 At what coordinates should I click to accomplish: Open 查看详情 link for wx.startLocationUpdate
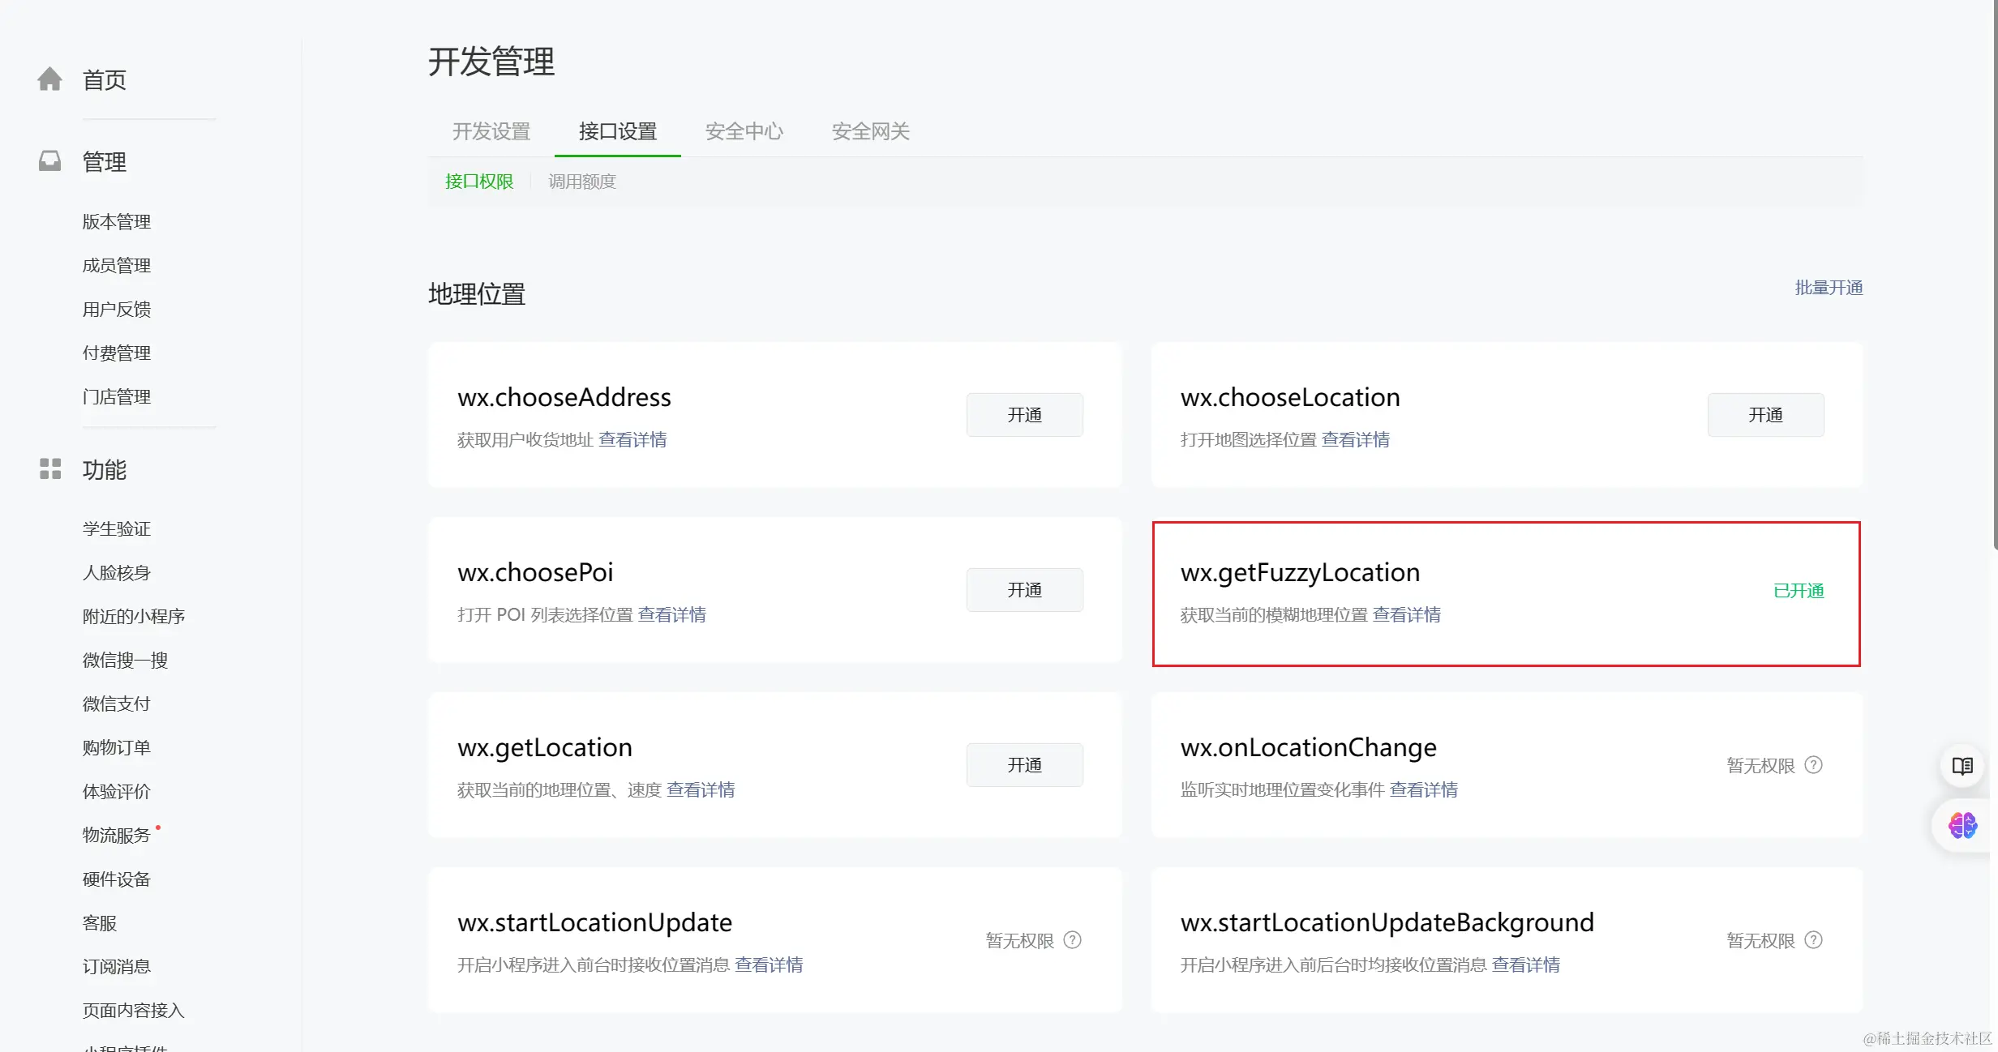point(769,964)
